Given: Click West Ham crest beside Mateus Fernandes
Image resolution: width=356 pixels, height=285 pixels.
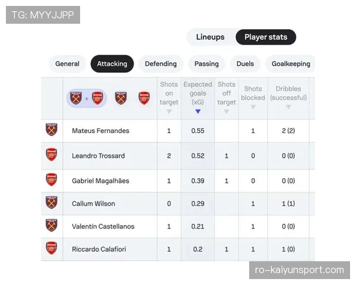Looking at the screenshot, I should [52, 129].
